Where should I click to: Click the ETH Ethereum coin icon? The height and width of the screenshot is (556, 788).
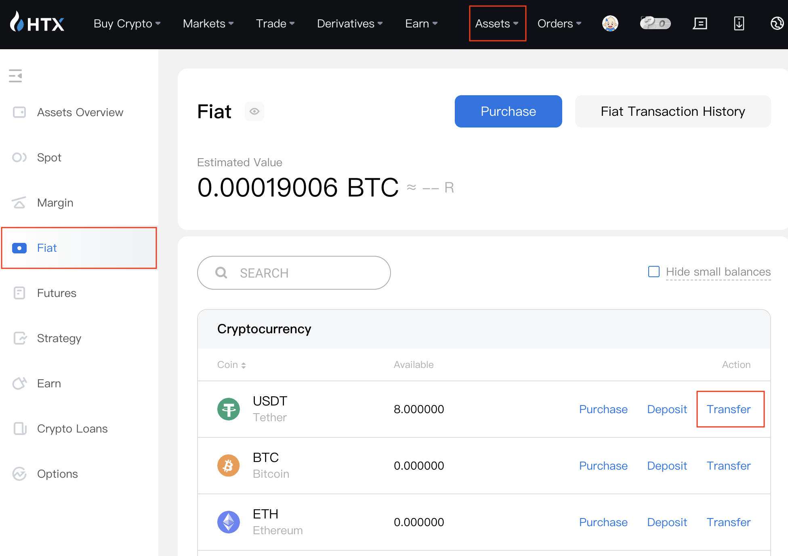(229, 522)
